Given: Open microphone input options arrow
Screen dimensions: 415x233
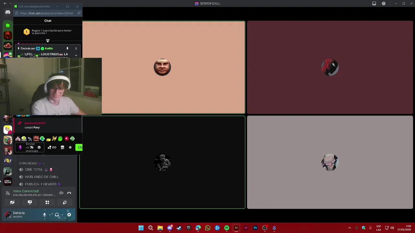Looking at the screenshot, I should click(x=50, y=215).
